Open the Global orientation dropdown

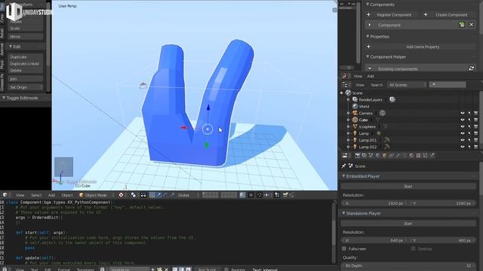click(187, 195)
